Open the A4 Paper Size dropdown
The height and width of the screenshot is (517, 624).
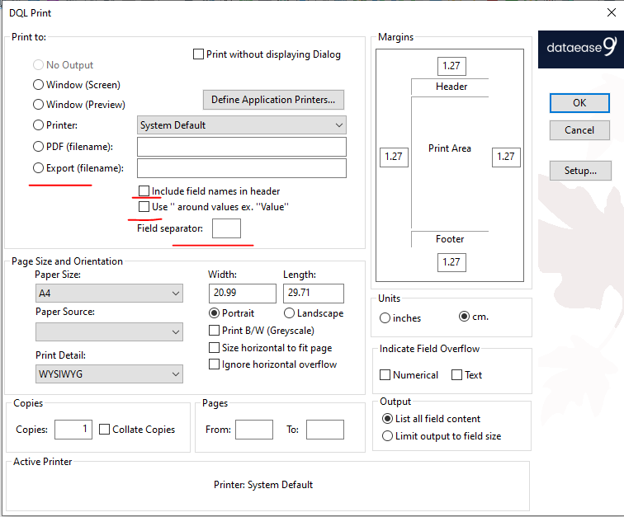click(109, 294)
